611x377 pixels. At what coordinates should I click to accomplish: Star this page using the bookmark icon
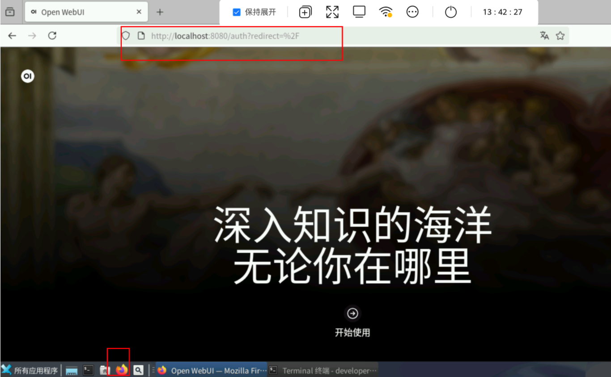pyautogui.click(x=560, y=35)
